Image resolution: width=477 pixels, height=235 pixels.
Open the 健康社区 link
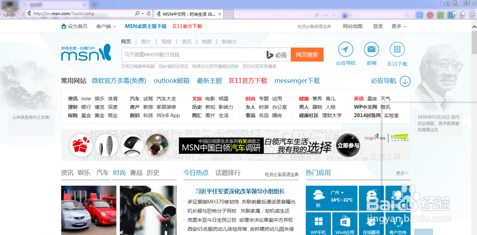[x=309, y=116]
